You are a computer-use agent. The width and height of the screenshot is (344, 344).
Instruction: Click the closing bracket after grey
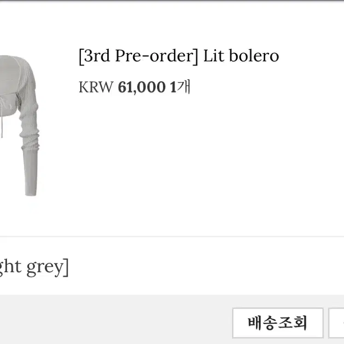[x=66, y=268]
